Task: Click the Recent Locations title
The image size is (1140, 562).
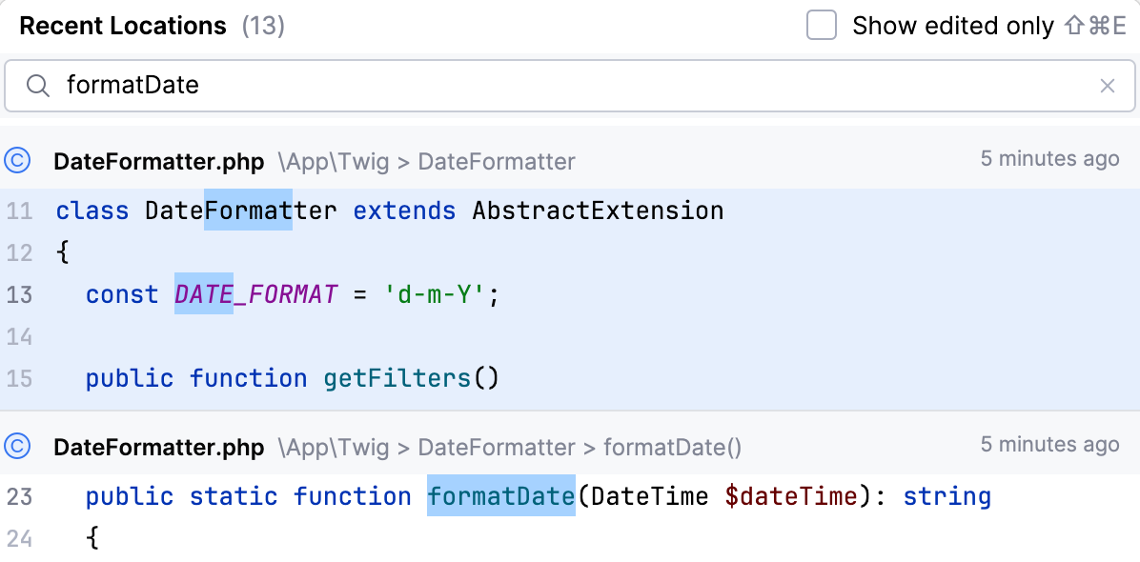Action: coord(123,26)
